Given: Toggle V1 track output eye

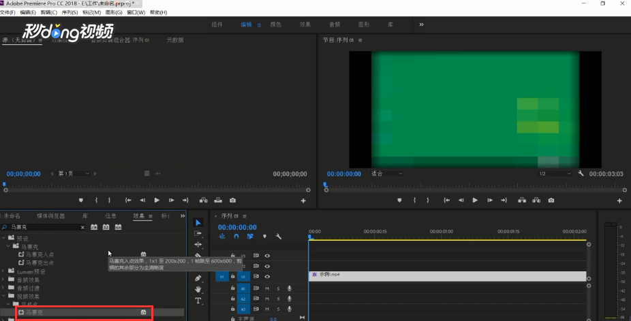Looking at the screenshot, I should click(x=267, y=276).
